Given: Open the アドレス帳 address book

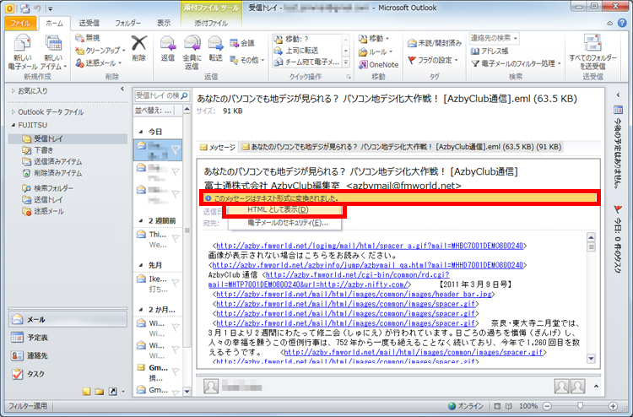Looking at the screenshot, I should click(x=490, y=51).
